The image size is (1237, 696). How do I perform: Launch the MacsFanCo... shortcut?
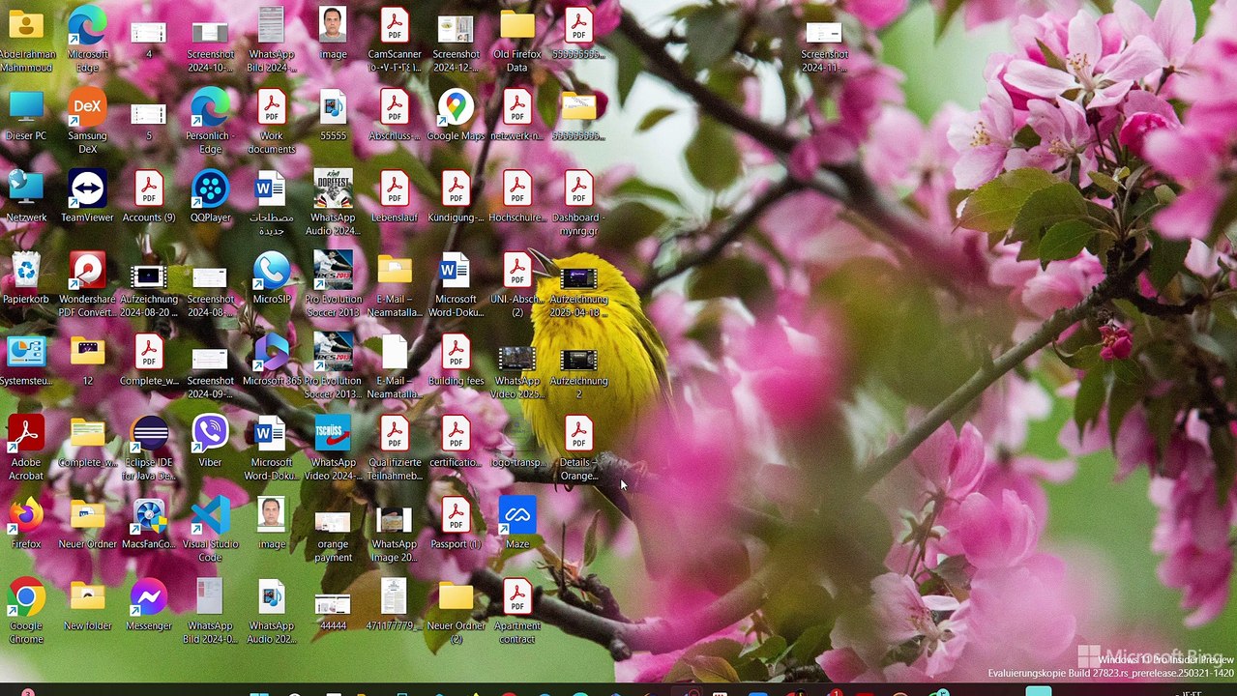tap(149, 523)
